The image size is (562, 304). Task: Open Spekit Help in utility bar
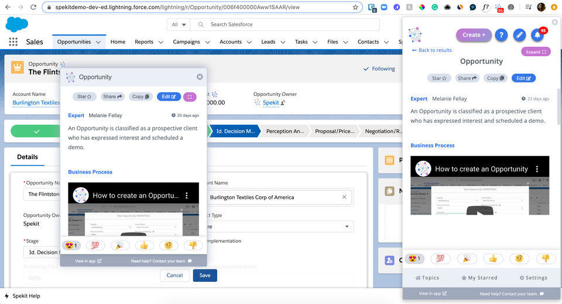click(23, 296)
